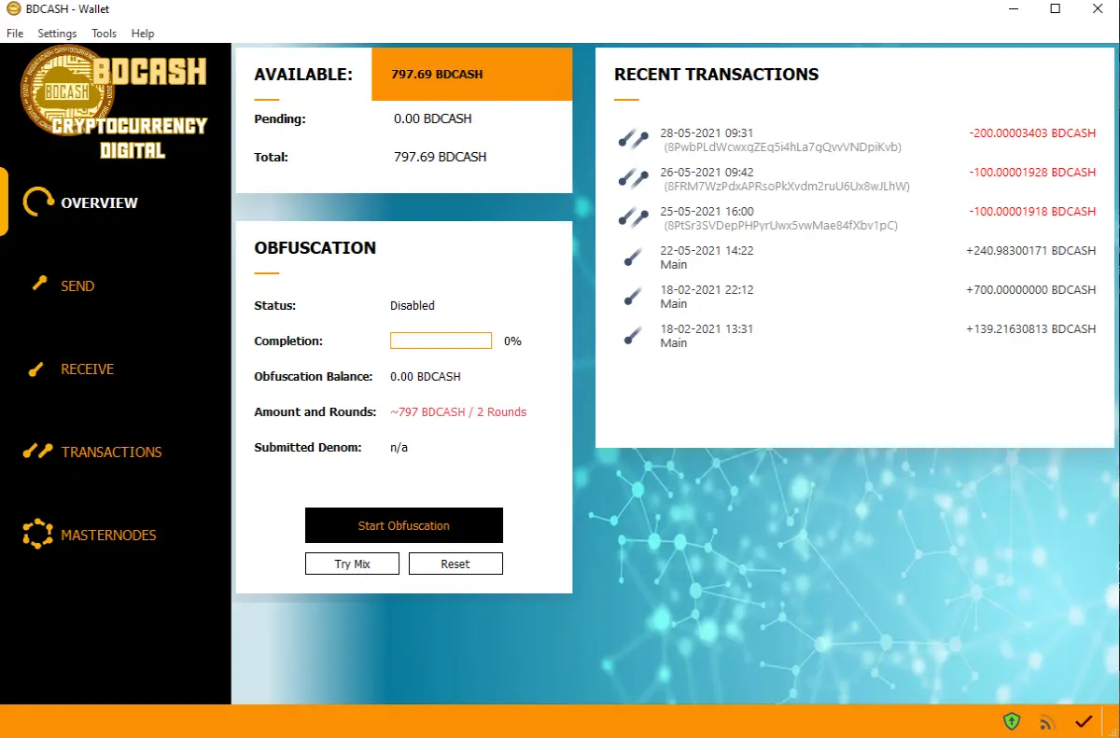Open the Transactions page
The image size is (1120, 738).
click(111, 452)
